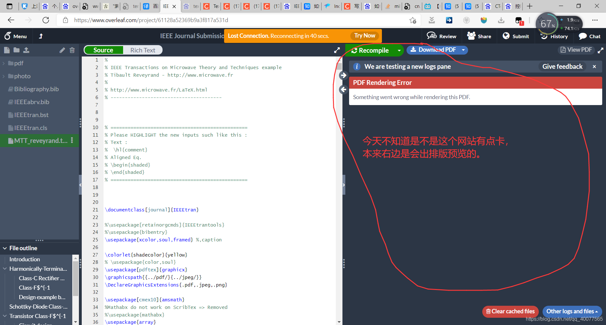Jump to Introduction in outline
This screenshot has height=325, width=606.
(x=25, y=259)
